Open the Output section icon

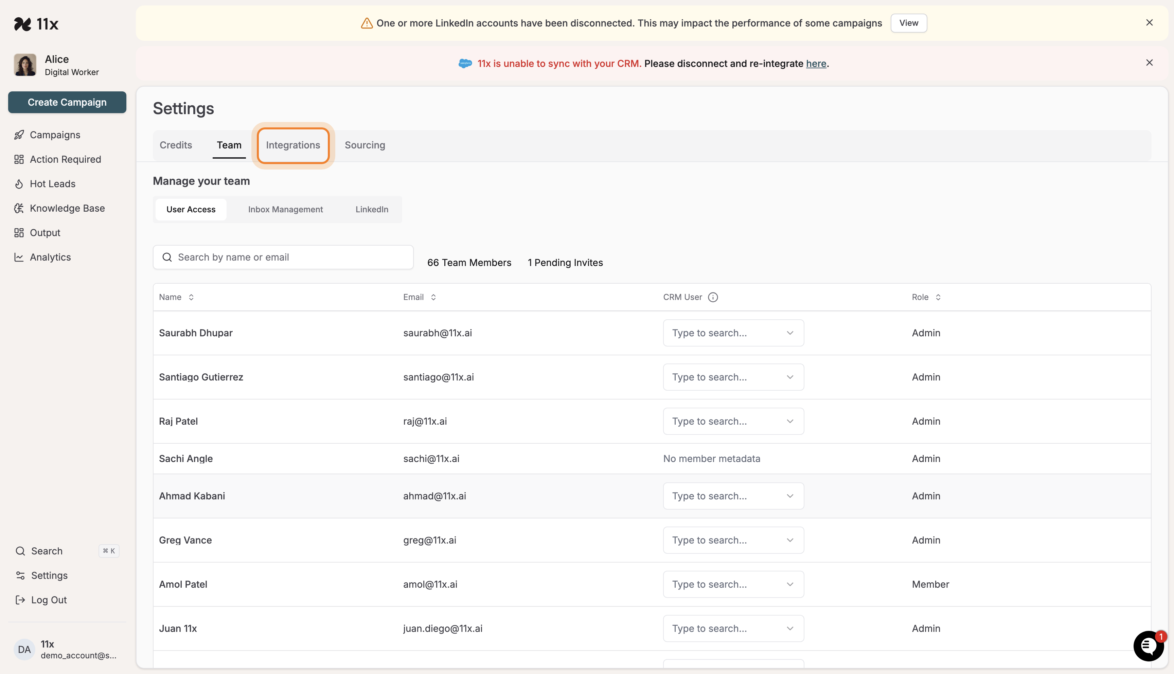click(x=19, y=232)
